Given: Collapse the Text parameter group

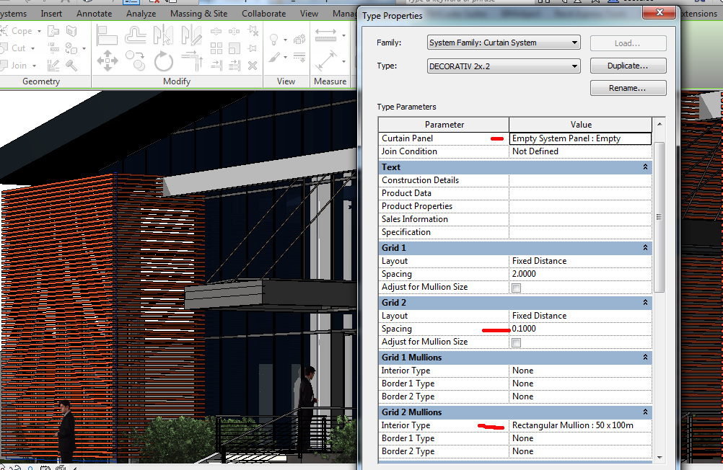Looking at the screenshot, I should tap(645, 167).
